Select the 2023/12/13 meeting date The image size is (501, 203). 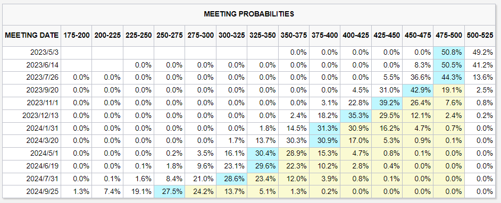[x=40, y=115]
